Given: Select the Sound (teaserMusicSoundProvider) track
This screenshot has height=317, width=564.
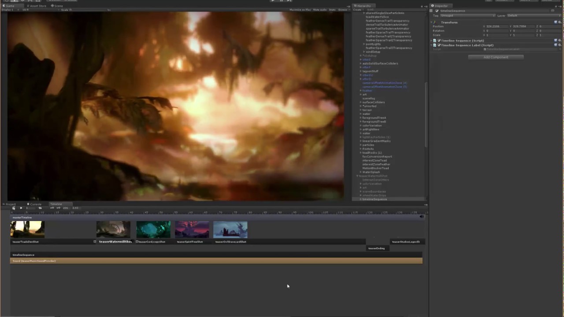Looking at the screenshot, I should tap(216, 261).
